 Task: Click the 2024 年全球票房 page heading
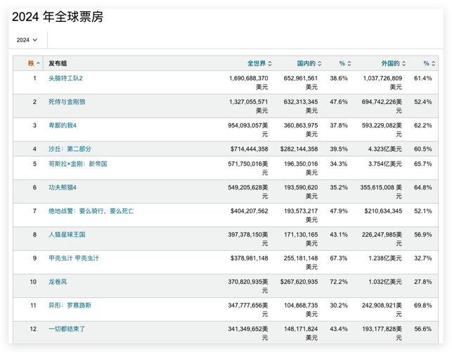click(x=58, y=17)
